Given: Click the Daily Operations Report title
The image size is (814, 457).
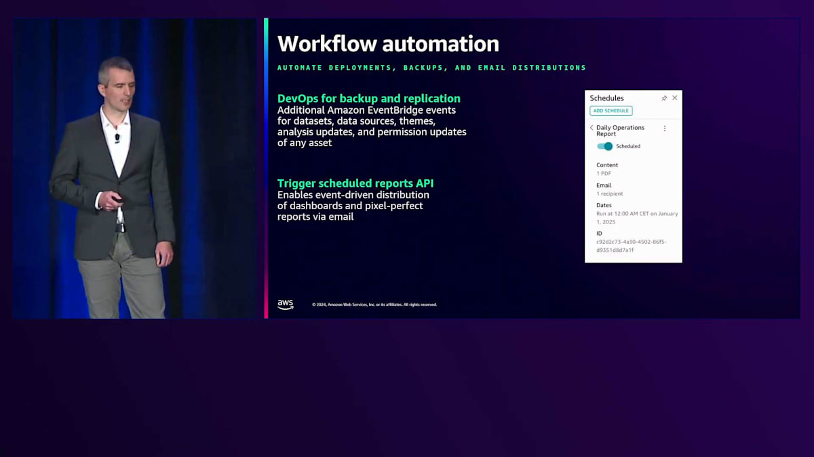Looking at the screenshot, I should tap(621, 131).
